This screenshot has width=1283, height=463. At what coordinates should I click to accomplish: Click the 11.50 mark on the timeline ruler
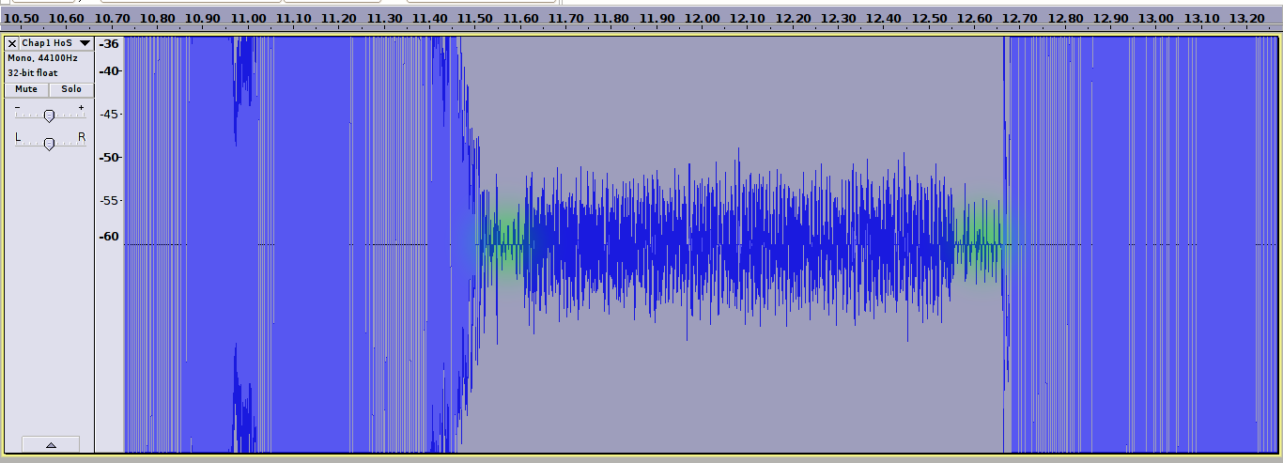[474, 19]
